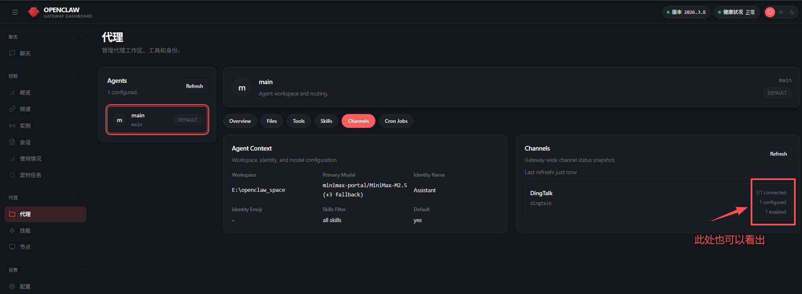Click the Skills Filter value all skills
Screen dimensions: 802x294
click(332, 220)
